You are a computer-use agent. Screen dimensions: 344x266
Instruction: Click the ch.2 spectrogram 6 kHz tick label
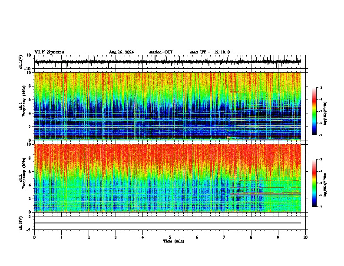click(x=30, y=172)
